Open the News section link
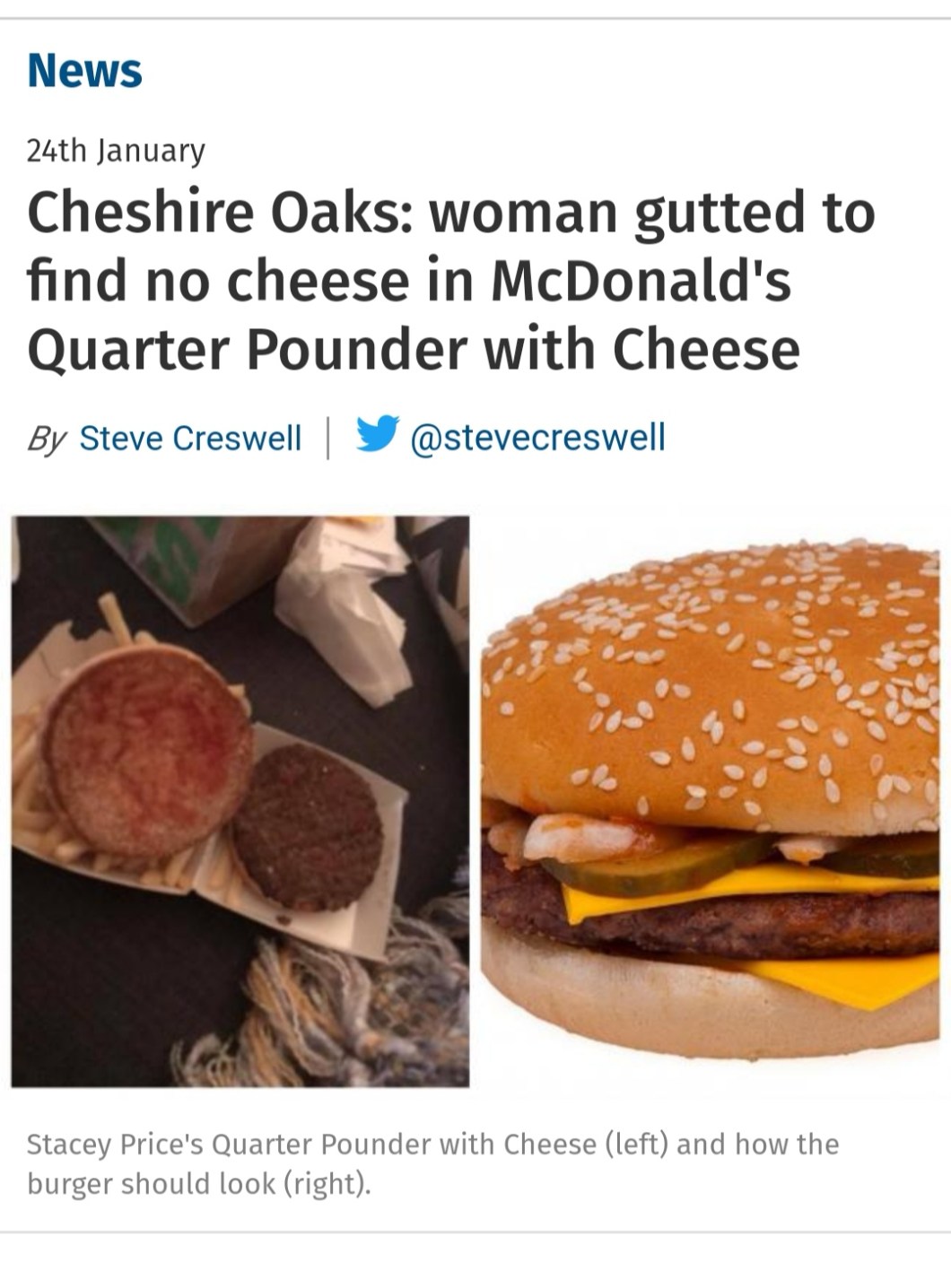Screen dimensions: 951x1271 tap(84, 71)
